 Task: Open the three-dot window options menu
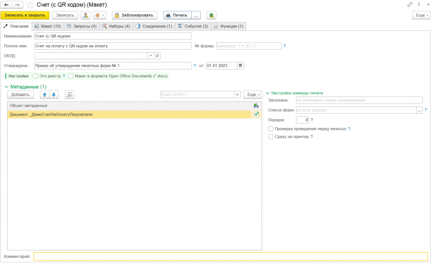419,4
